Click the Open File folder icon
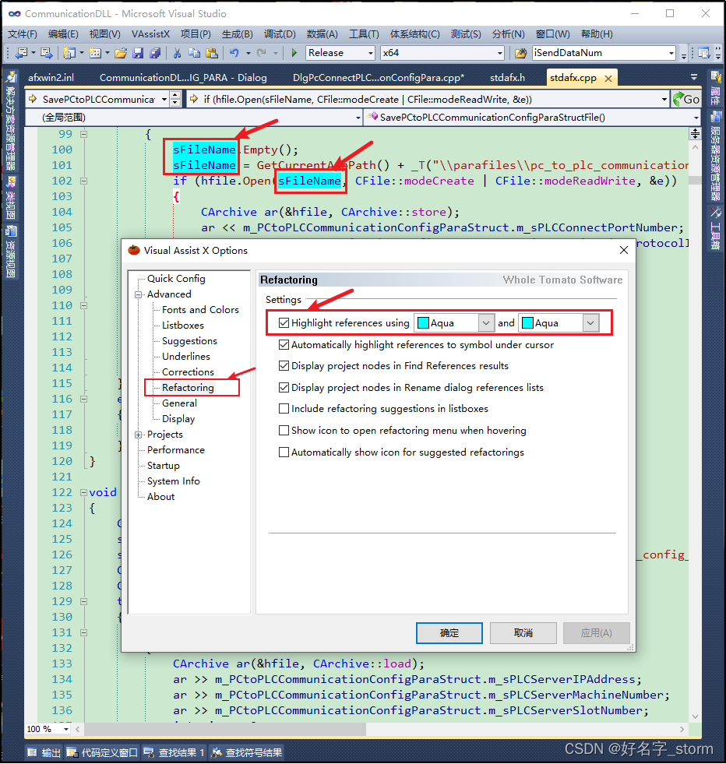This screenshot has width=726, height=764. pyautogui.click(x=121, y=53)
